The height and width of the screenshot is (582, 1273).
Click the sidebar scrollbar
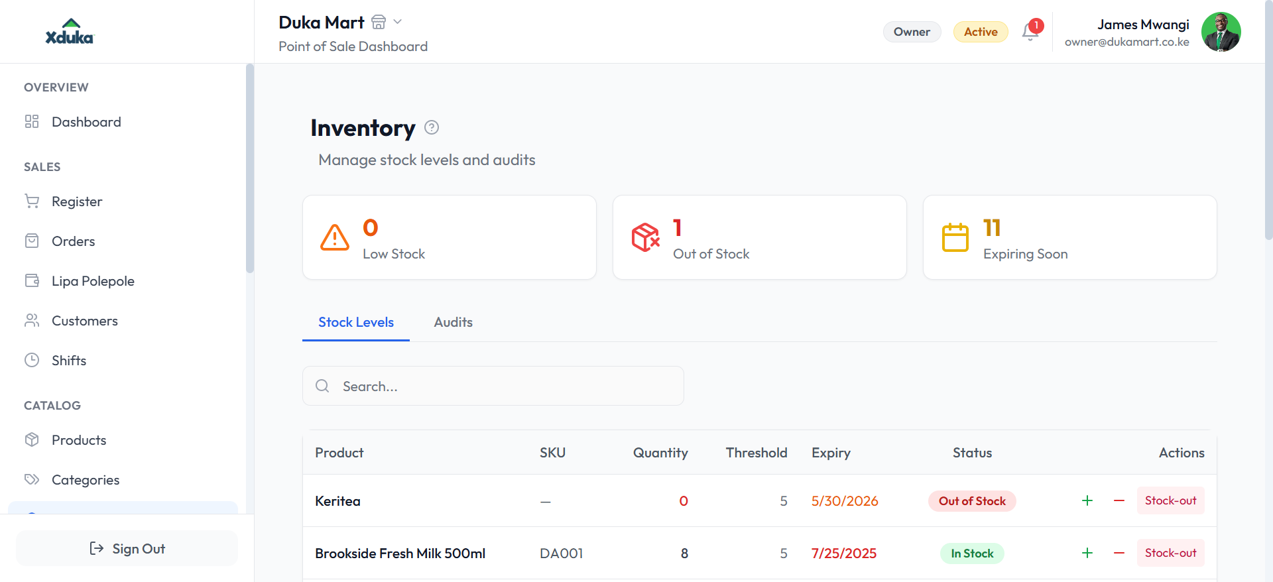click(x=250, y=168)
